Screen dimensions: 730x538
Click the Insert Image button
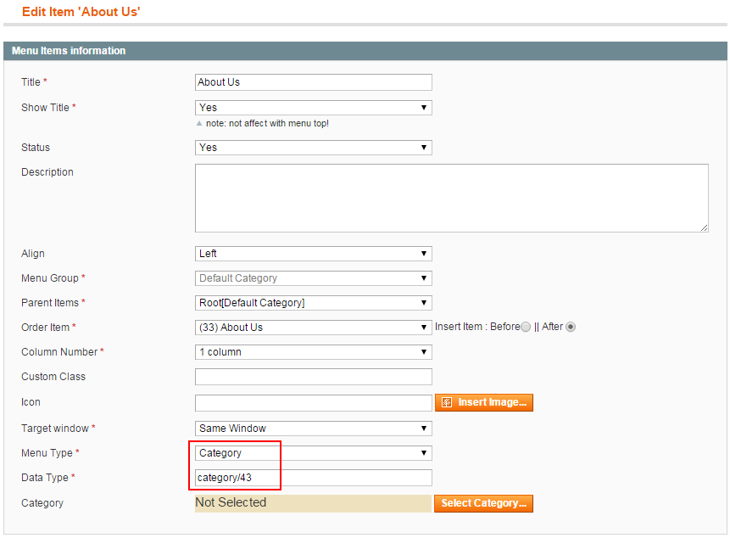(484, 402)
